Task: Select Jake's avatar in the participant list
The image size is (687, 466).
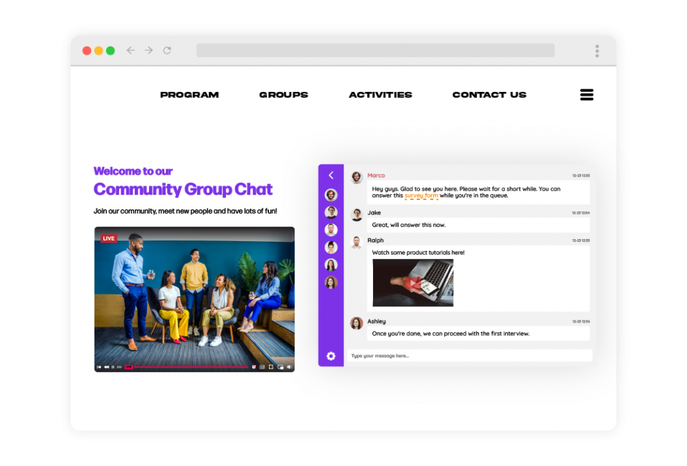Action: tap(331, 212)
